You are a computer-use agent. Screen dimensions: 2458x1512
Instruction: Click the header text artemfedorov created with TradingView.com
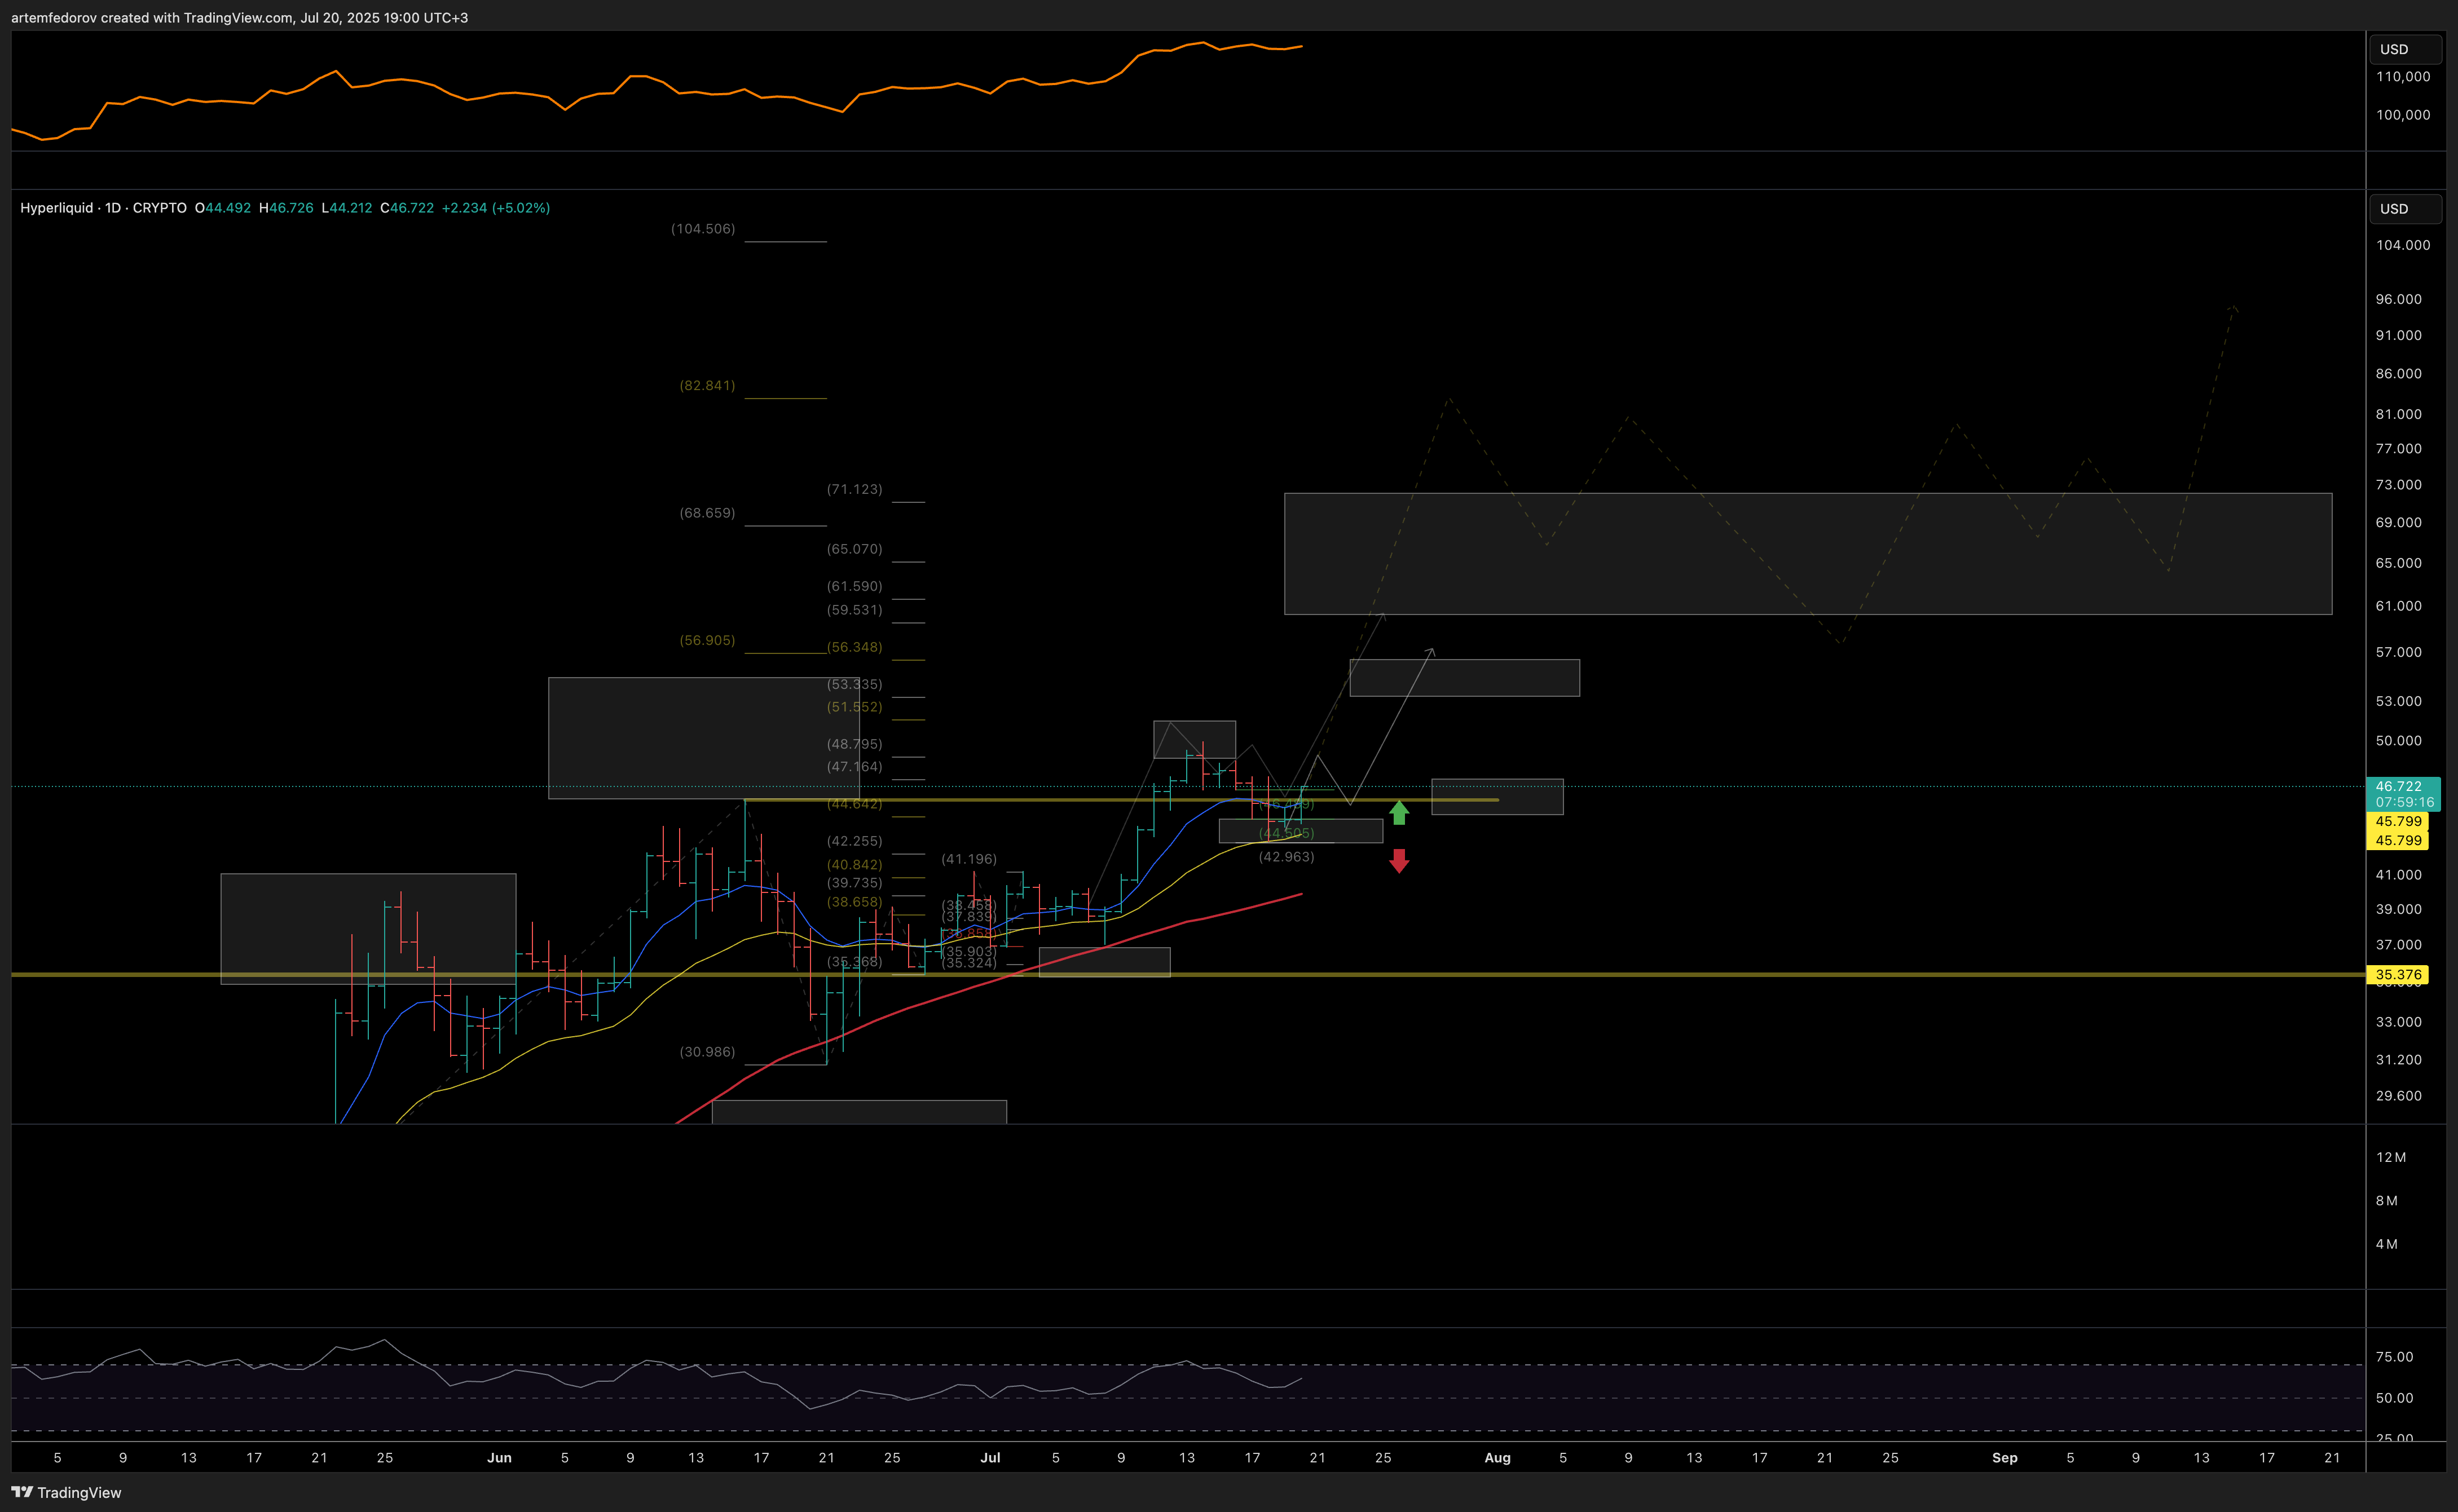(152, 18)
